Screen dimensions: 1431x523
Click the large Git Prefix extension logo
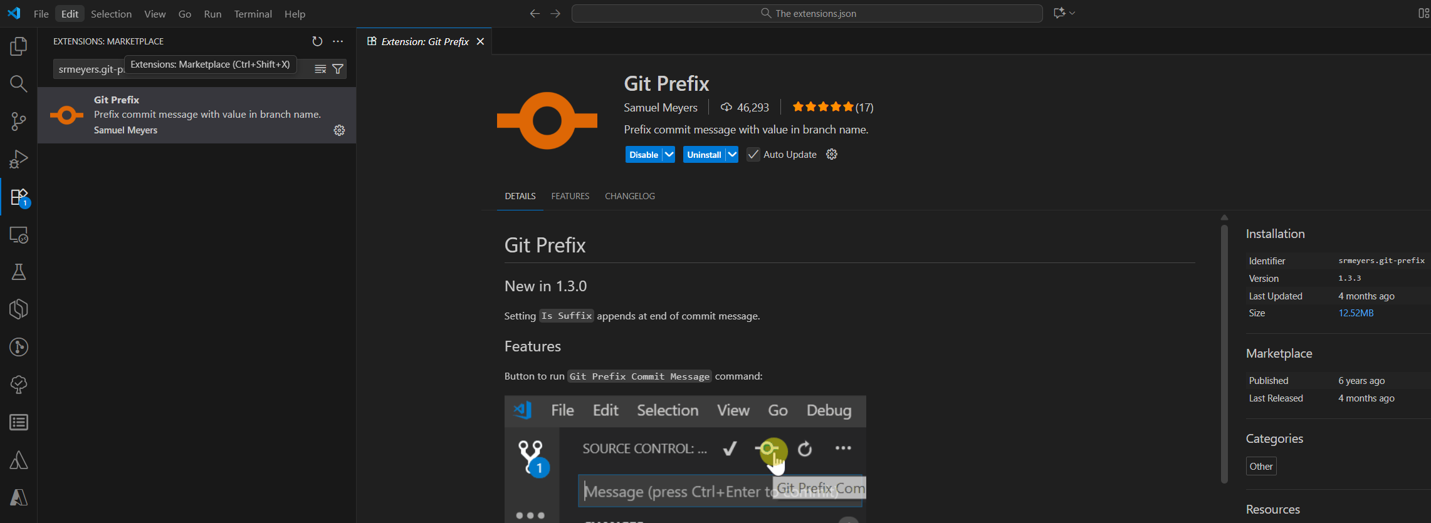point(547,120)
